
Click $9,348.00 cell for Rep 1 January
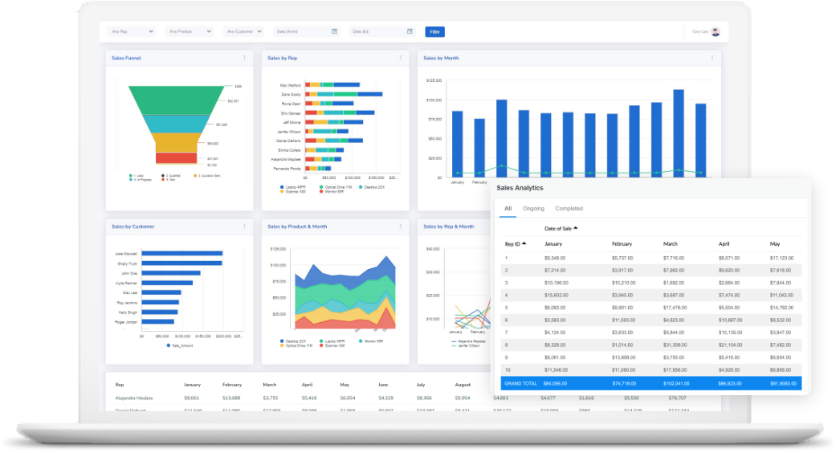(555, 258)
